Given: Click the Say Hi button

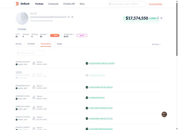Looking at the screenshot, I should pos(82,35).
